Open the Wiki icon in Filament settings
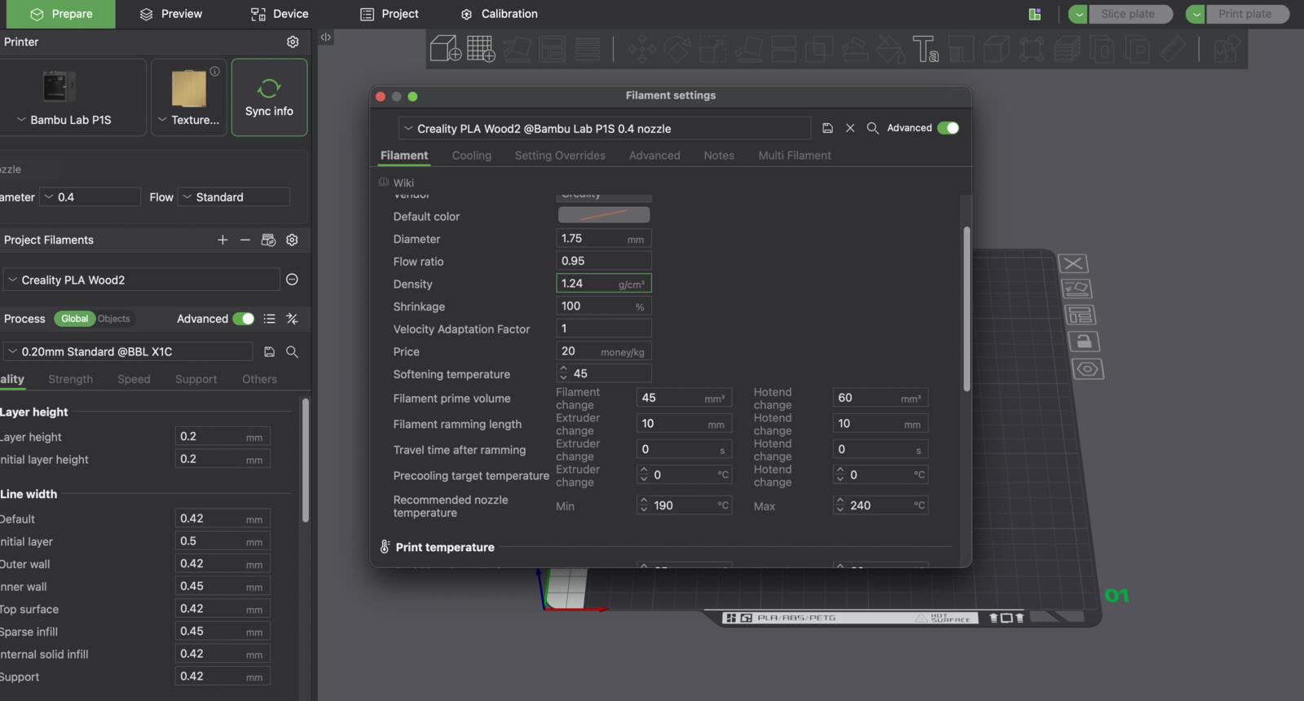Viewport: 1304px width, 701px height. 383,183
